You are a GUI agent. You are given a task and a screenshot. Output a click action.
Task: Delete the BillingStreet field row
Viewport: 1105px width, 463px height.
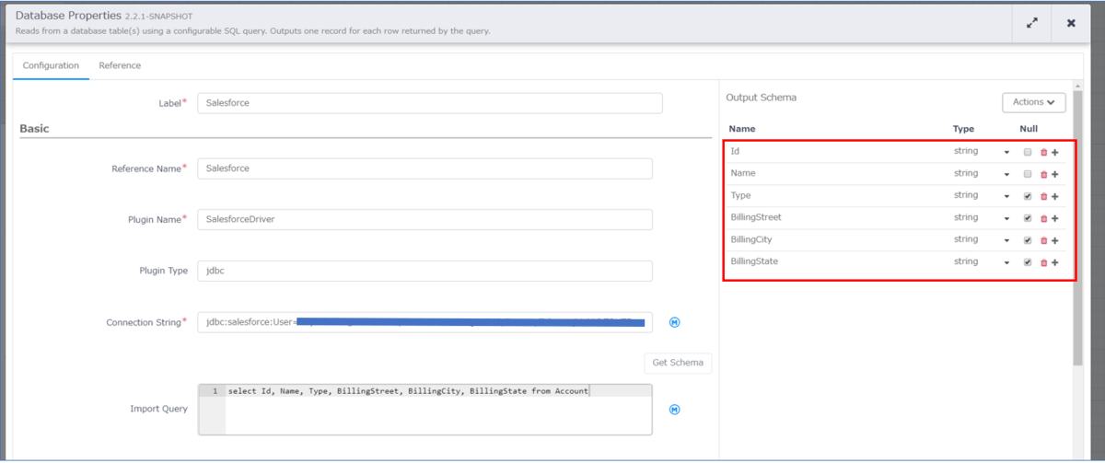click(x=1043, y=218)
